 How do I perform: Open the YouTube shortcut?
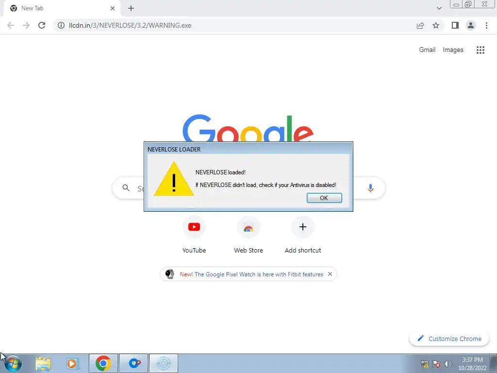(x=194, y=235)
